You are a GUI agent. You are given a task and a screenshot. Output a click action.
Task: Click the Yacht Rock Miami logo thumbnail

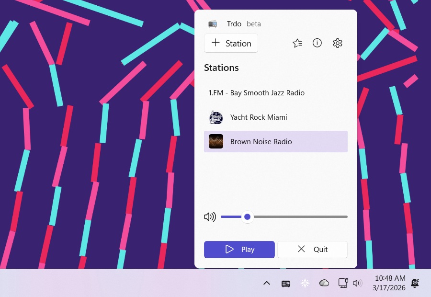click(x=216, y=117)
